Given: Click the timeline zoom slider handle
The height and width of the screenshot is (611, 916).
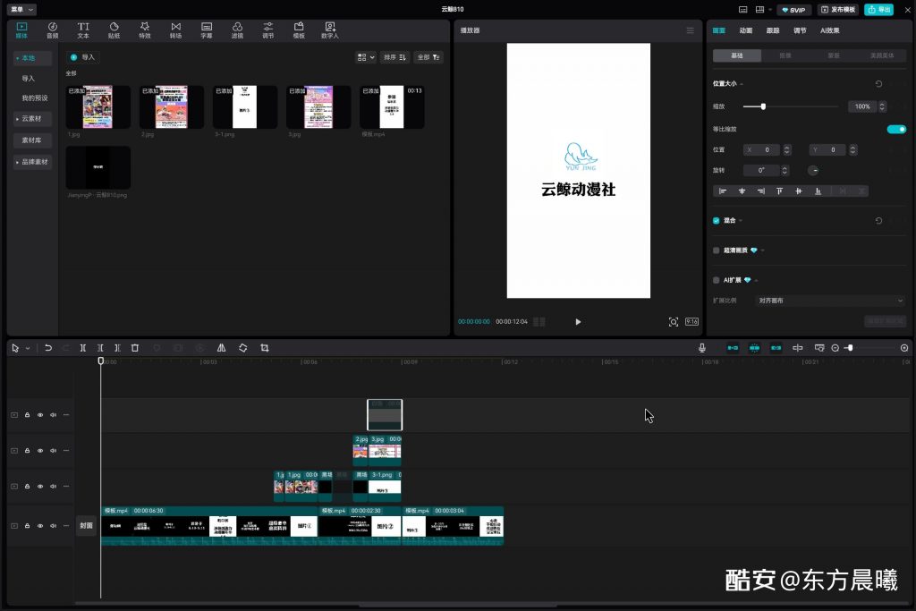Looking at the screenshot, I should coord(851,348).
